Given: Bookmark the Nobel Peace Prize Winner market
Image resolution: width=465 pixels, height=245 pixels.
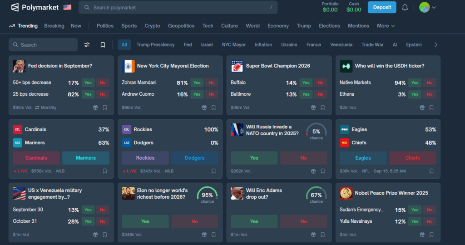Looking at the screenshot, I should pyautogui.click(x=431, y=235).
